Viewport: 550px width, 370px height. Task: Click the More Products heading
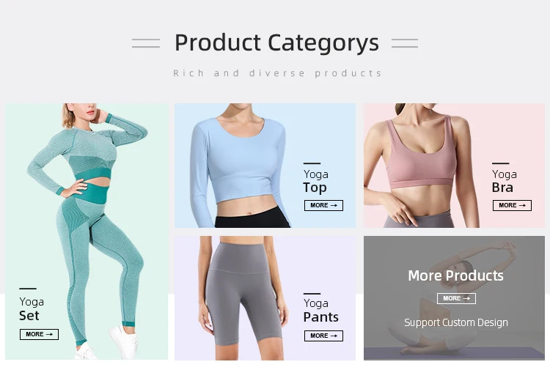pos(455,275)
